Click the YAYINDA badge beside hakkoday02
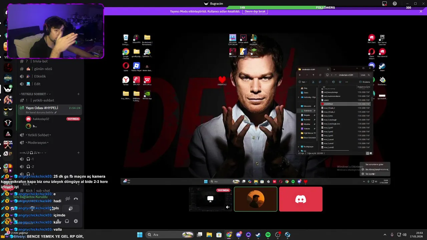 73,119
